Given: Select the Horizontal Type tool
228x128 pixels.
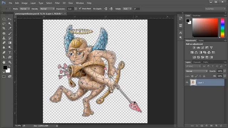Looking at the screenshot, I should point(10,52).
